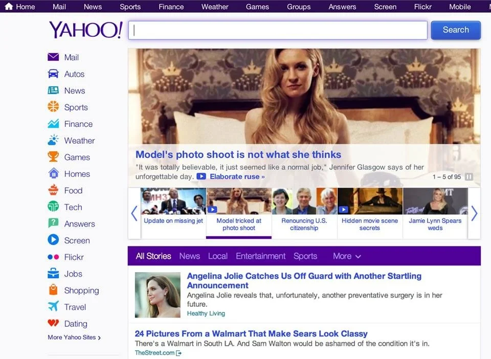The image size is (491, 359).
Task: Click the blue Search button
Action: point(456,30)
